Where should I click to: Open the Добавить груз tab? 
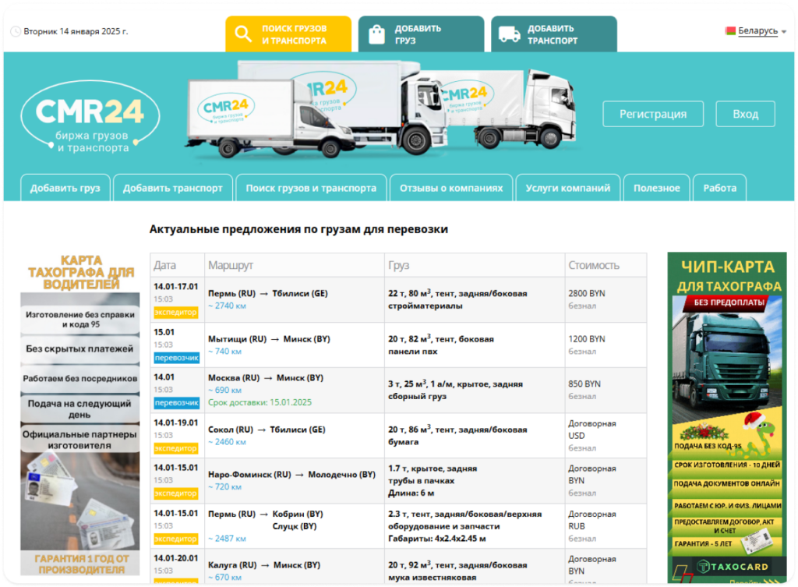click(x=65, y=188)
